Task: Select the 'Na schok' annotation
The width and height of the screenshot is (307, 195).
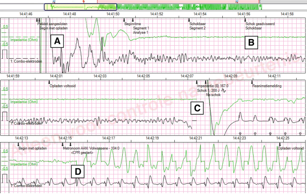Action: click(213, 95)
